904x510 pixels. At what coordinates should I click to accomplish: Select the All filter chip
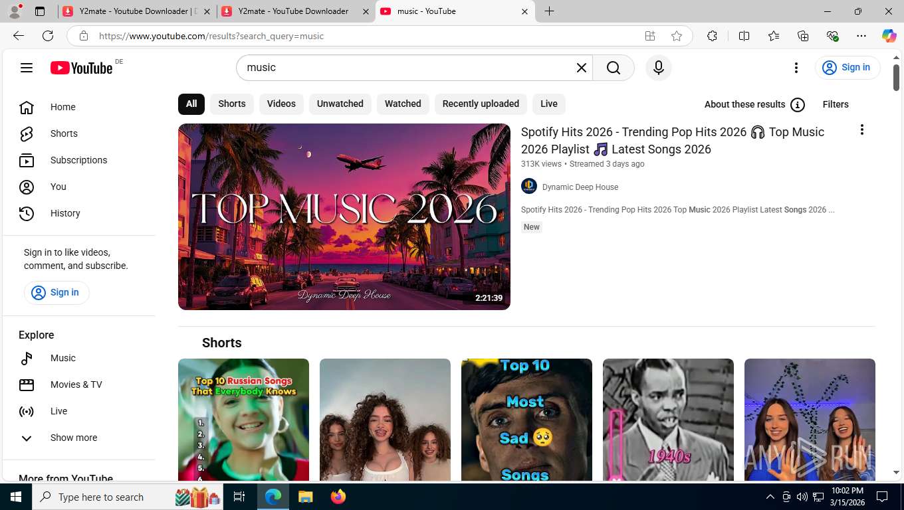pos(191,104)
